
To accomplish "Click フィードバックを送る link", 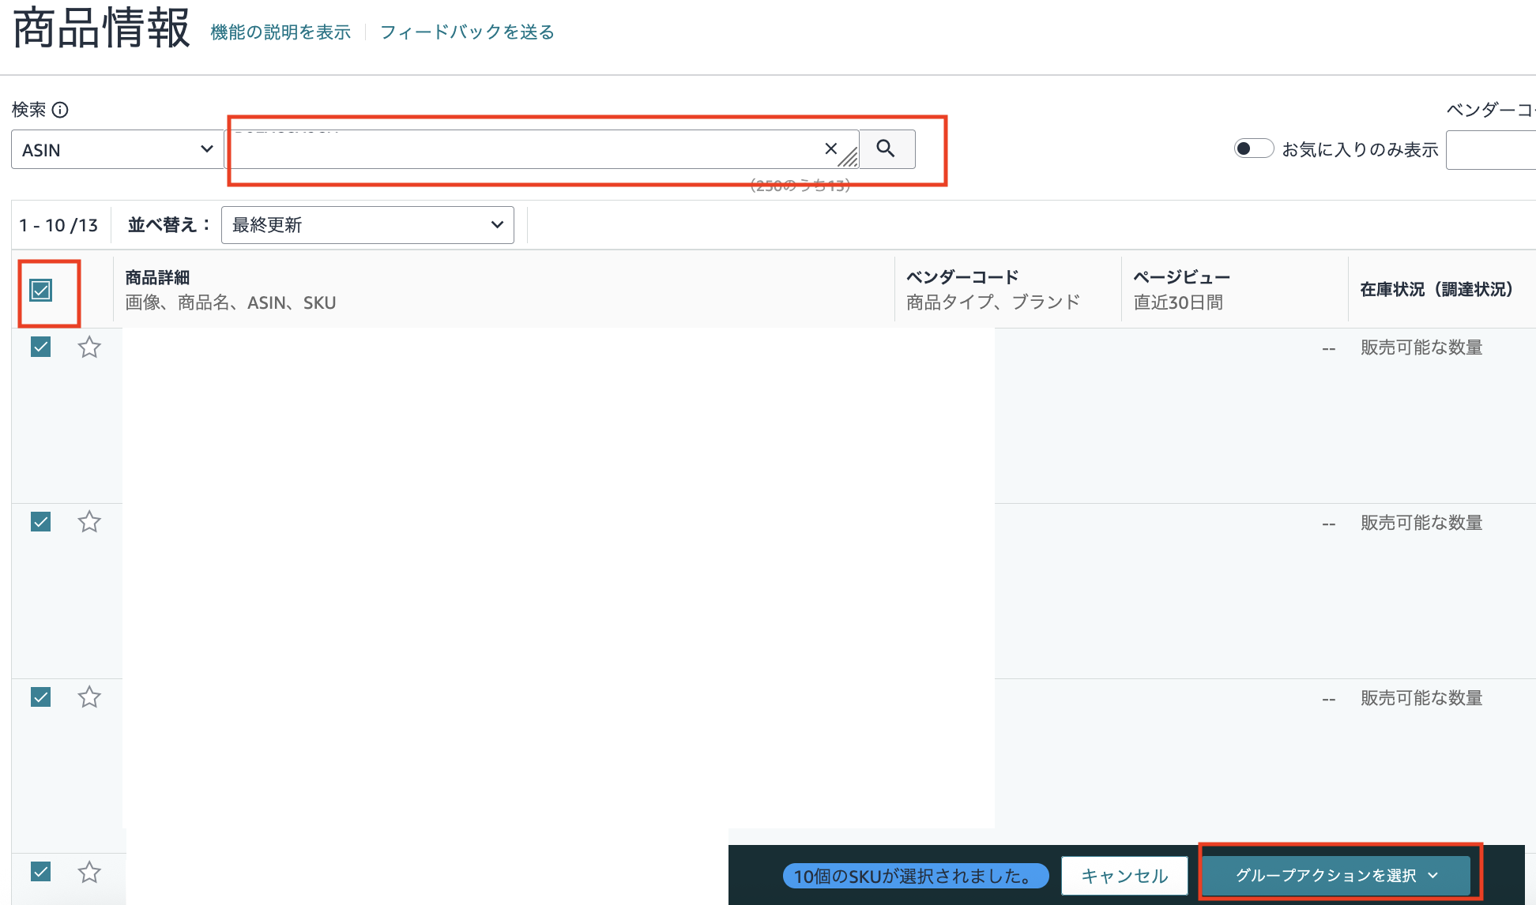I will (467, 32).
